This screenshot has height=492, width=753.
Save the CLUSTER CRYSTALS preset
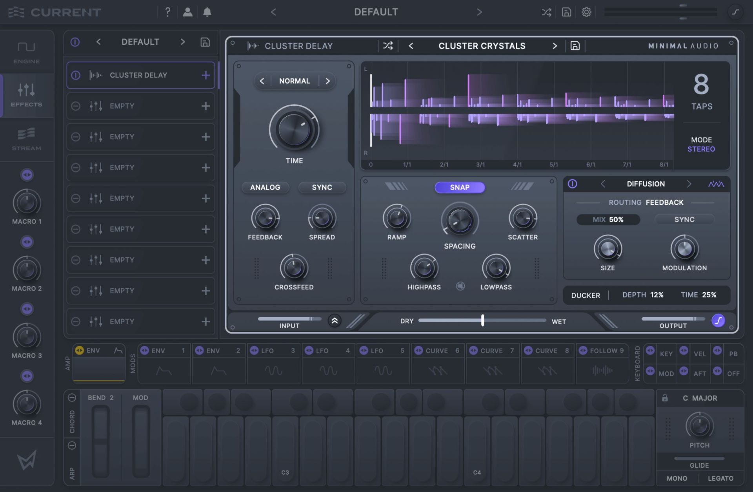575,46
